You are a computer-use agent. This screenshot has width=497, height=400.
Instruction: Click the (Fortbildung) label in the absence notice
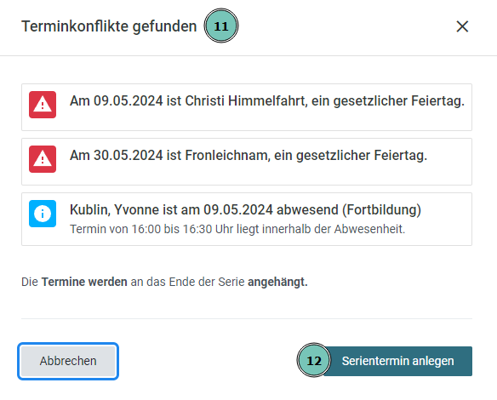[381, 210]
